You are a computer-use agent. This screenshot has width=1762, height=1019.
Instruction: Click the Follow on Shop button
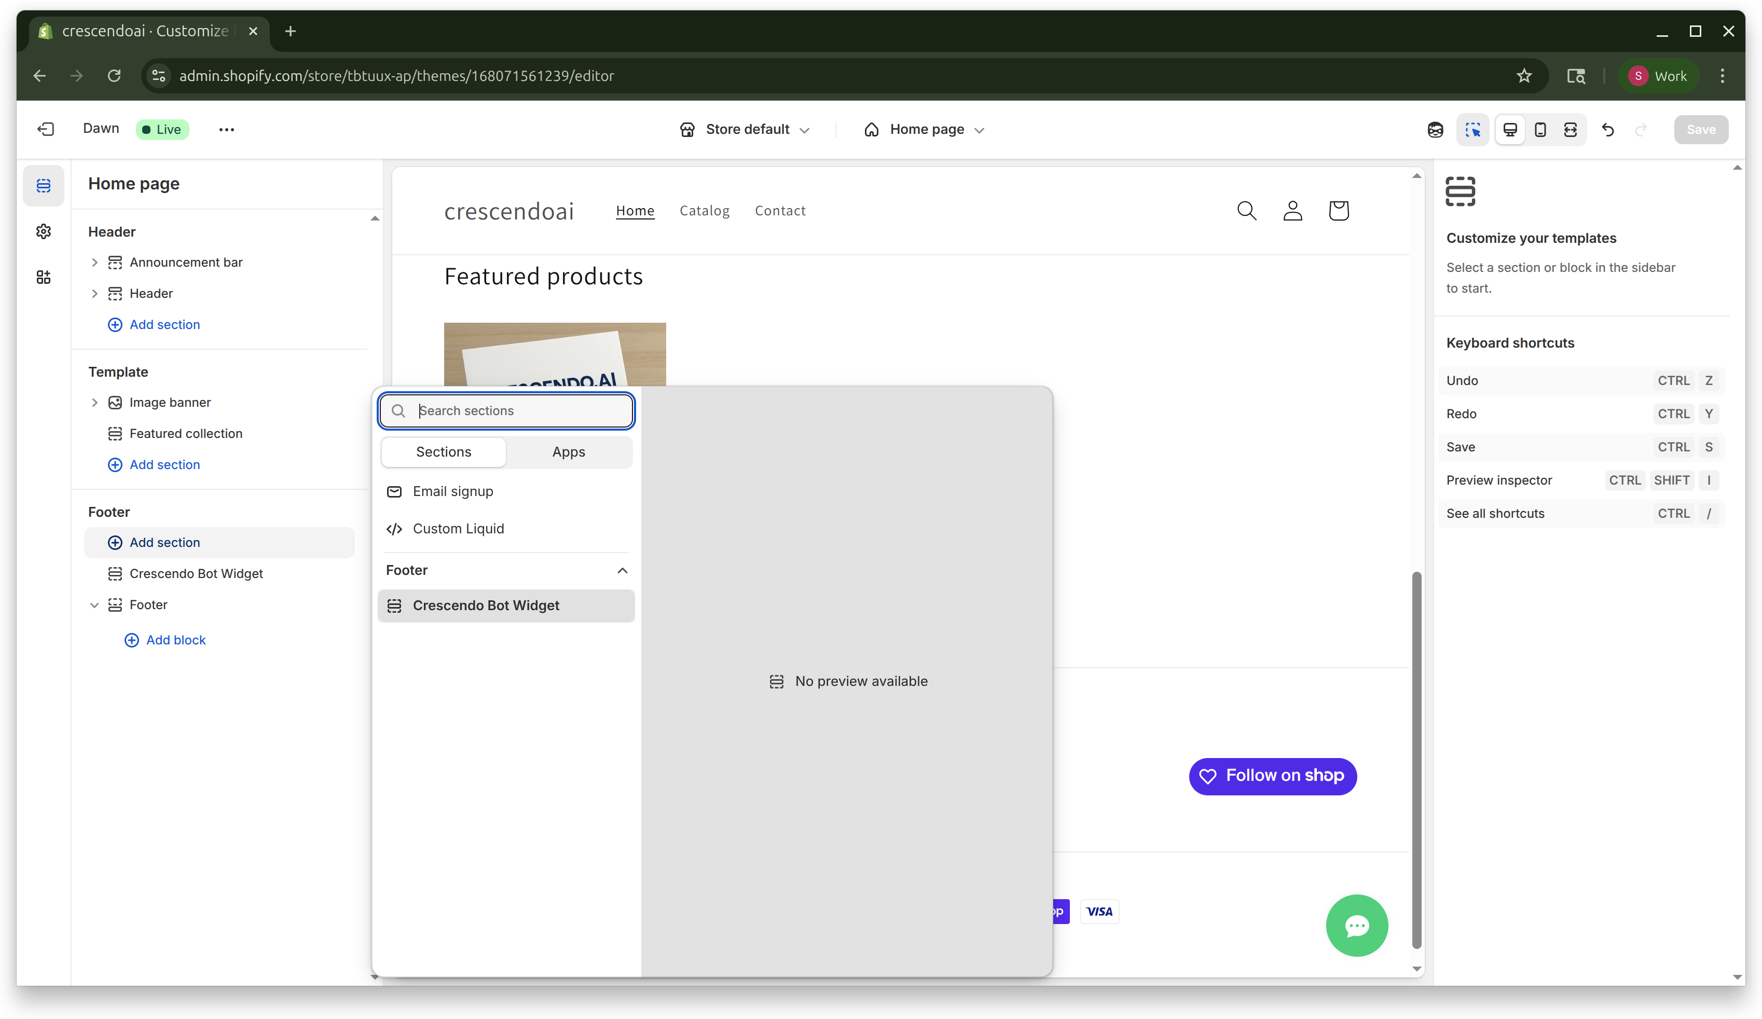[x=1273, y=776]
